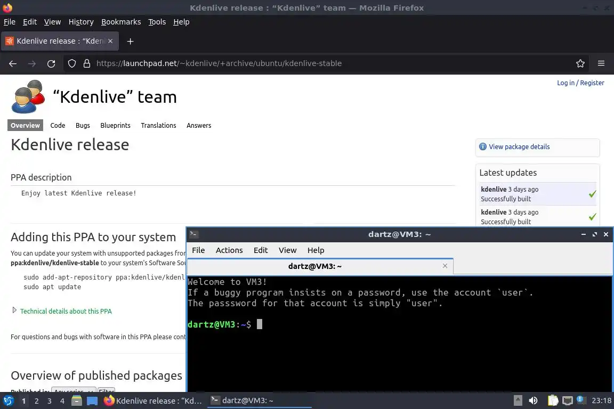The height and width of the screenshot is (409, 614).
Task: Open the volume control in tray
Action: pyautogui.click(x=533, y=400)
